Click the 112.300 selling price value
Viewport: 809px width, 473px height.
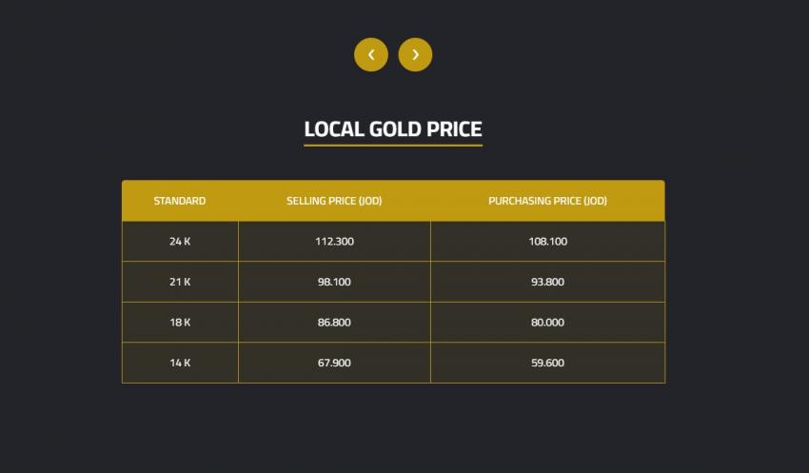click(334, 242)
